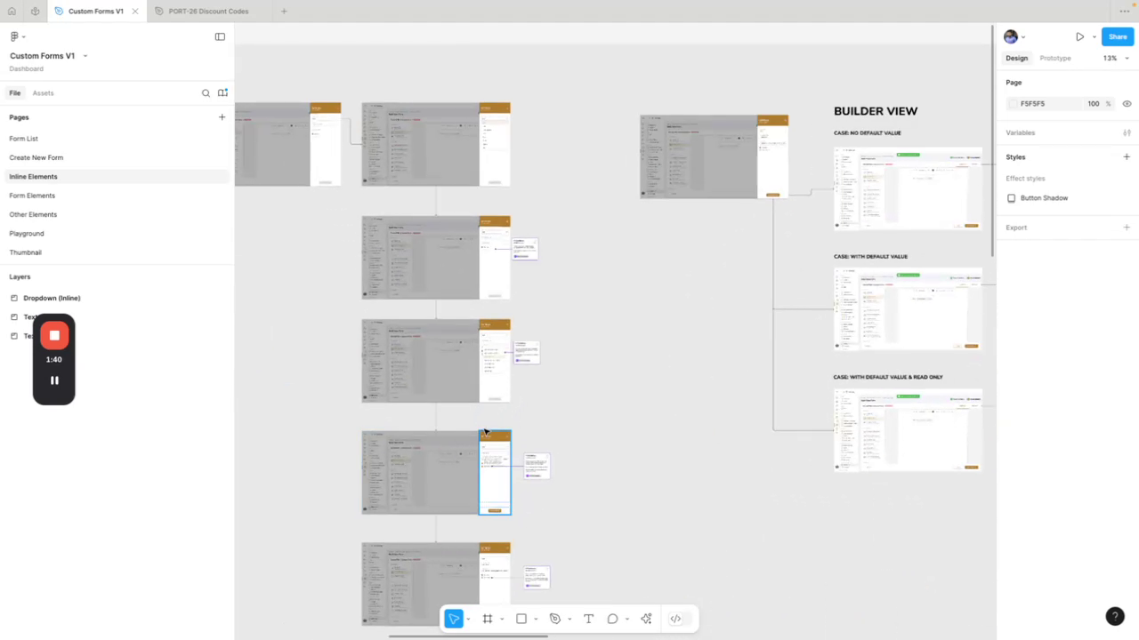Open the 13% zoom level dropdown
The width and height of the screenshot is (1139, 640).
[1116, 59]
